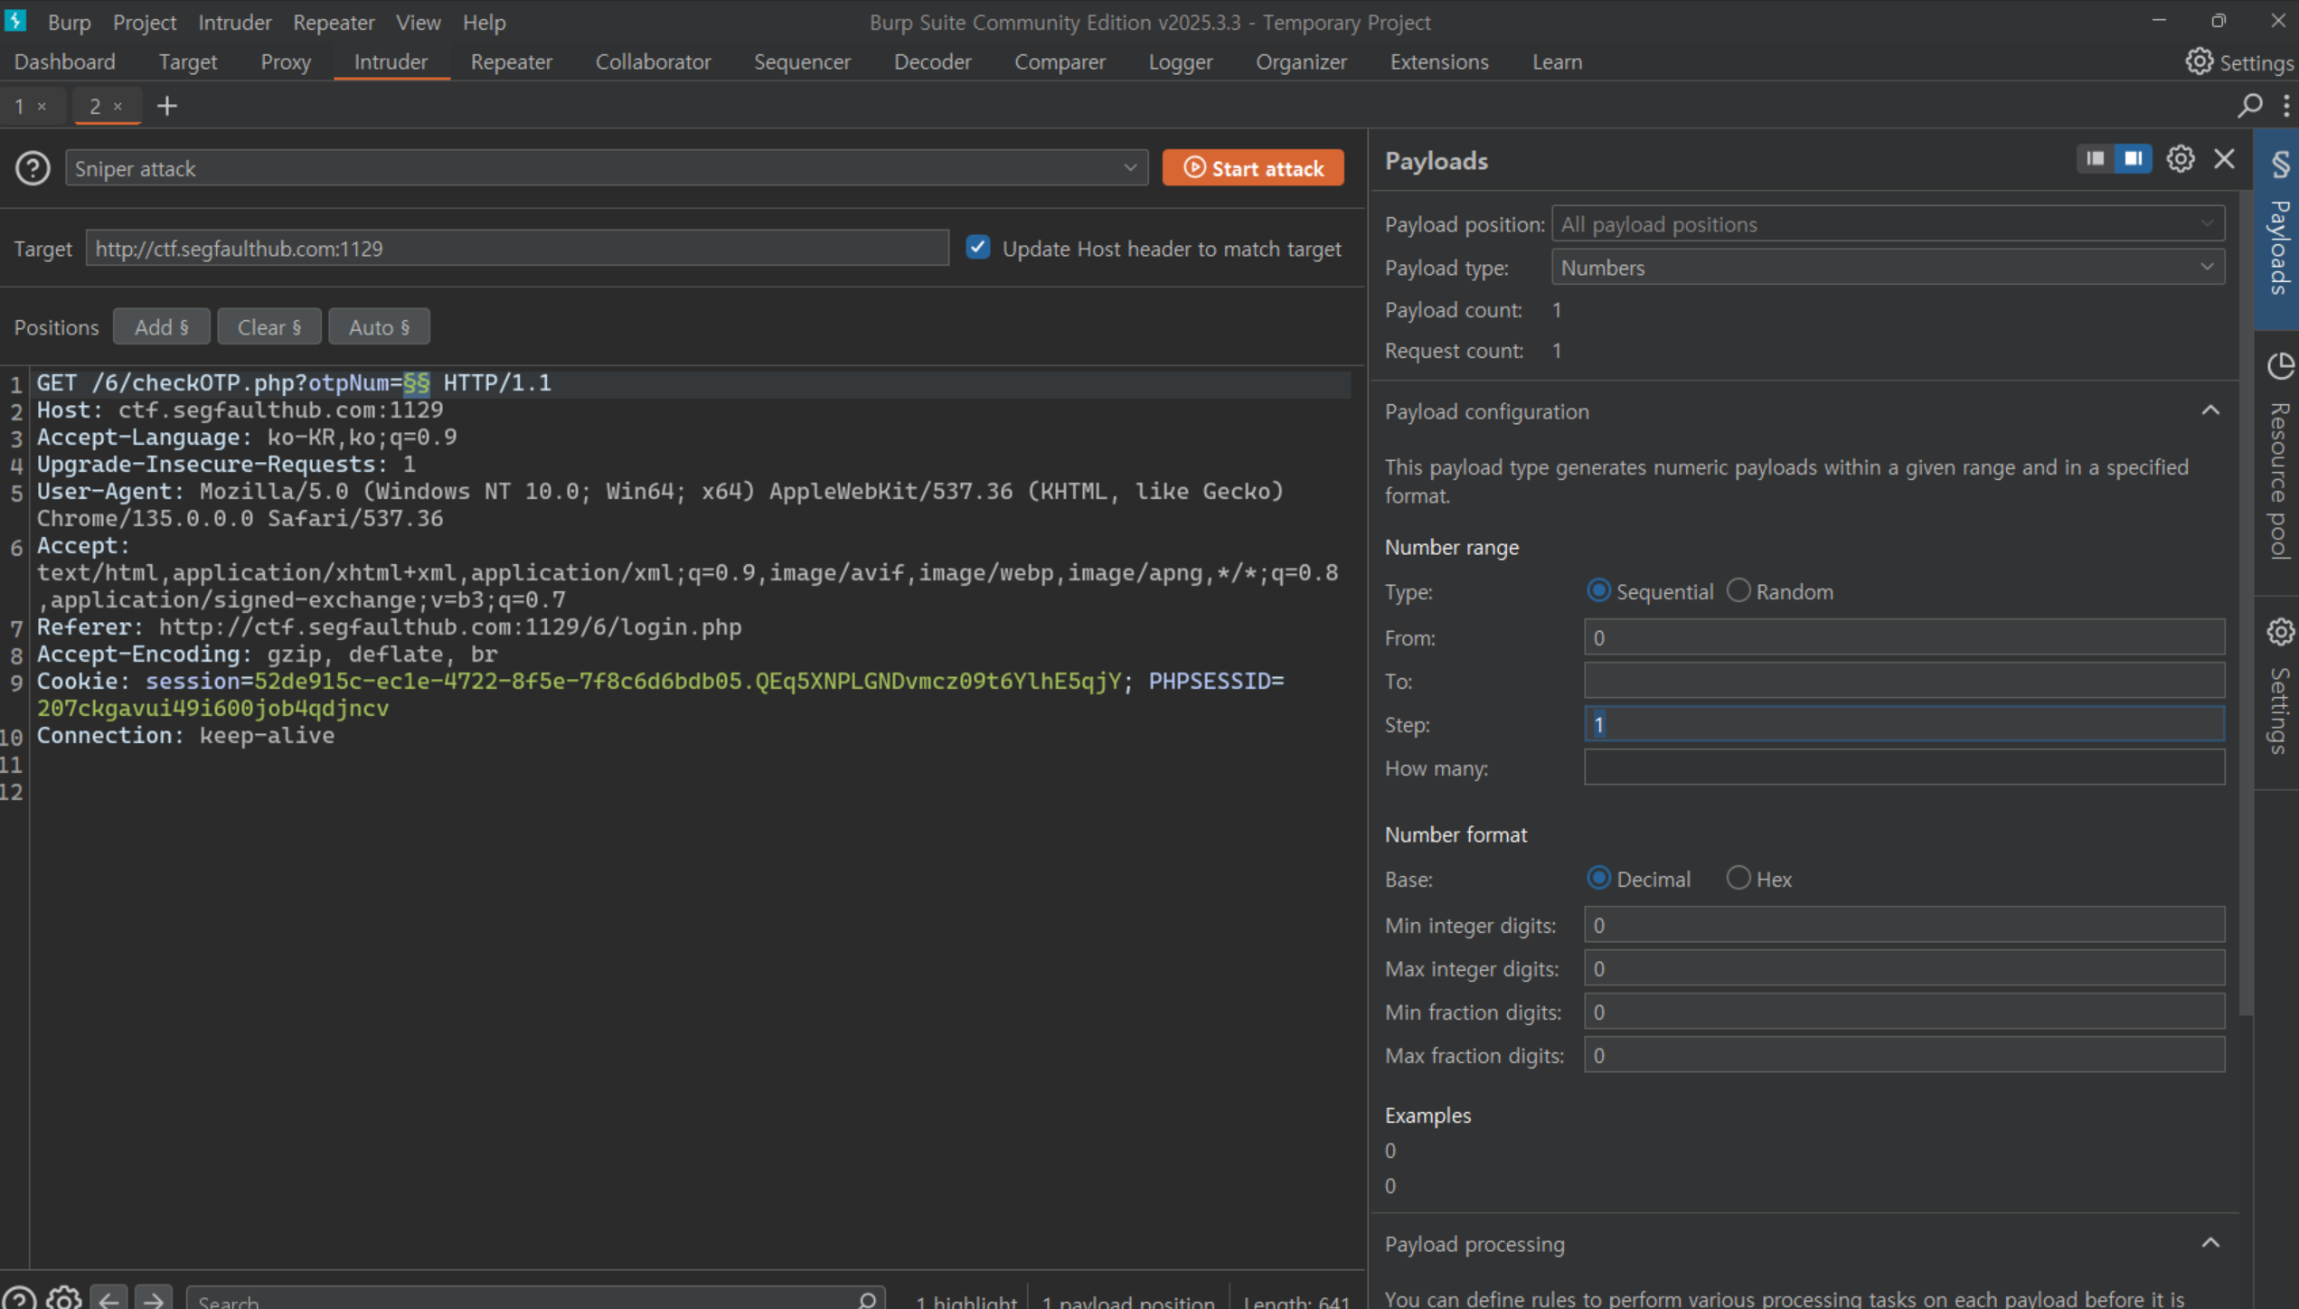
Task: Switch to the Repeater tool tab
Action: [x=511, y=61]
